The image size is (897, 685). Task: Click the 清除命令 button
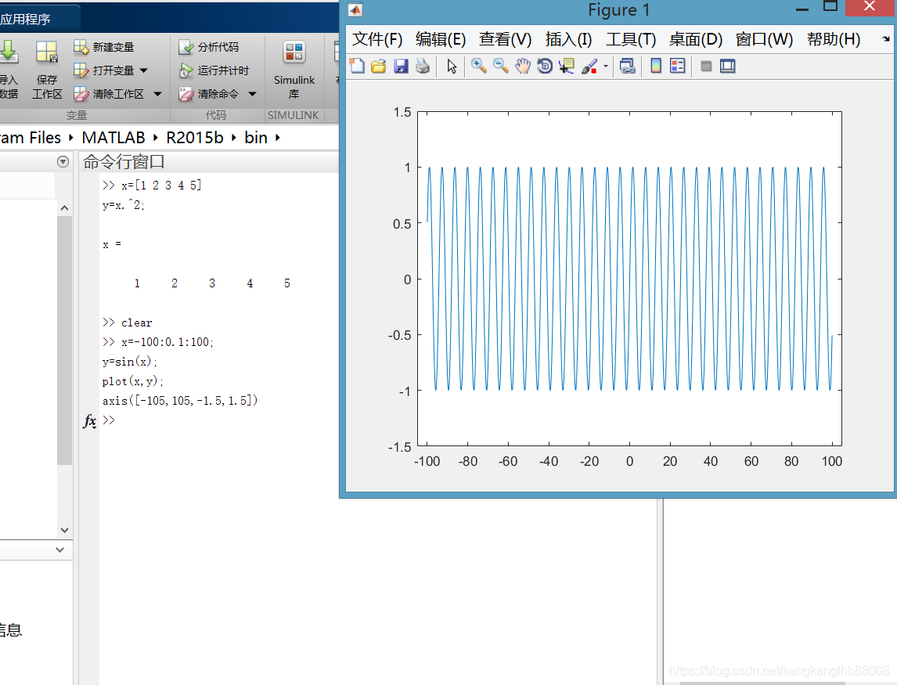(x=209, y=94)
